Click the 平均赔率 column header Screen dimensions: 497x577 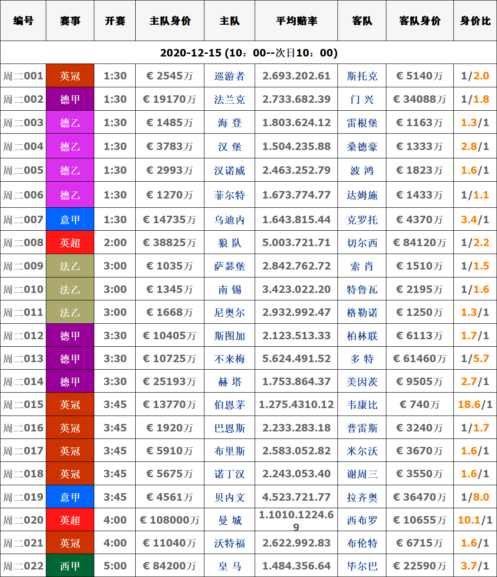coord(296,21)
